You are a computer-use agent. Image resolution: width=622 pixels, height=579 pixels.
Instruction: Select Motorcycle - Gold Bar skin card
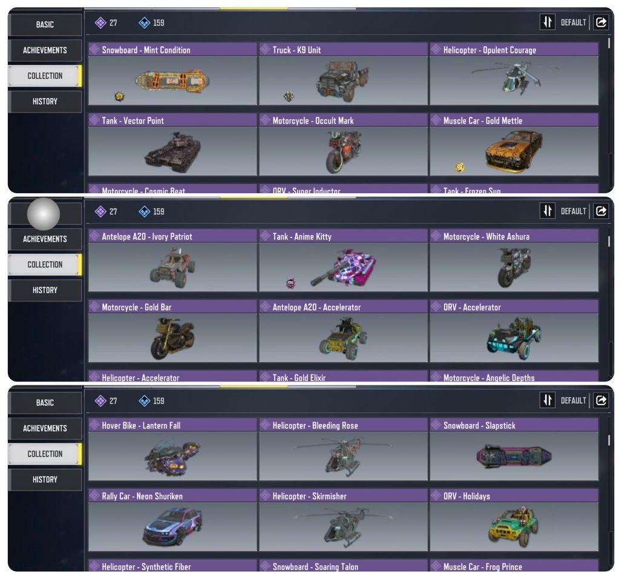(172, 331)
